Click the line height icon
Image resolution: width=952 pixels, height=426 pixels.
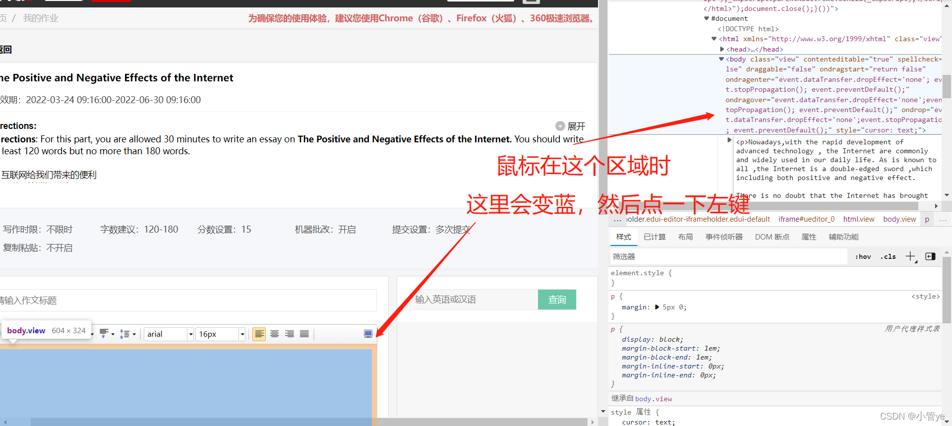[125, 334]
